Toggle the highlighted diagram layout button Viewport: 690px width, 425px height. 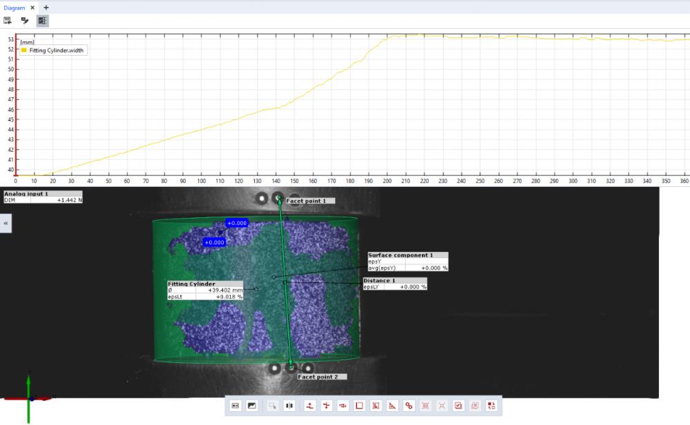coord(42,21)
